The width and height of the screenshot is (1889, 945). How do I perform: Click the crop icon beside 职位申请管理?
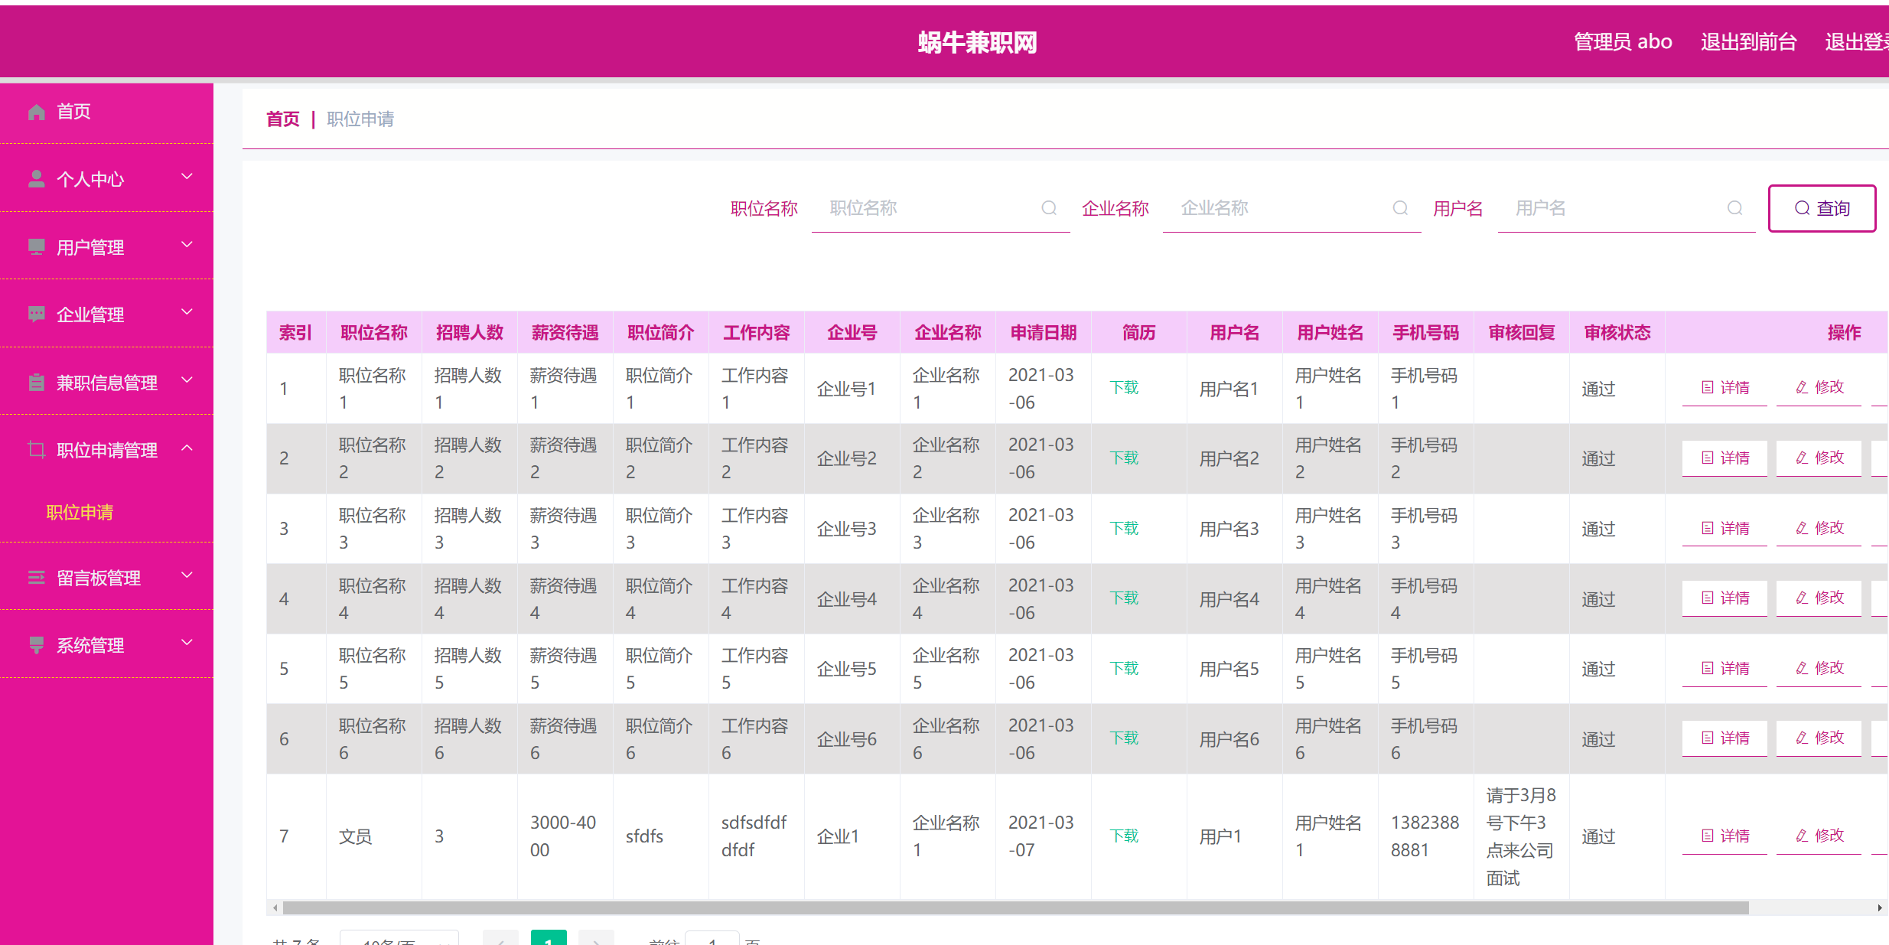click(x=36, y=450)
